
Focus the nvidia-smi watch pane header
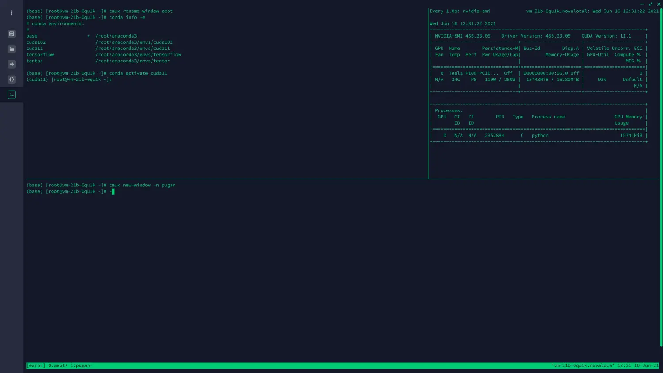460,11
